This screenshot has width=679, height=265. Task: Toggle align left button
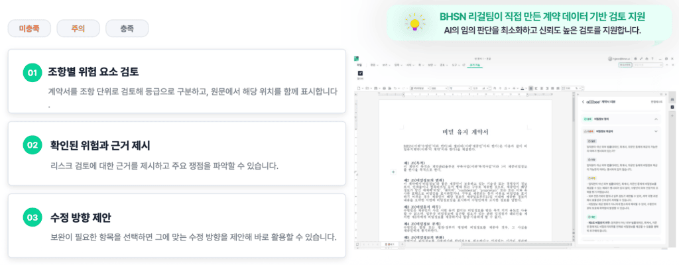coord(536,88)
